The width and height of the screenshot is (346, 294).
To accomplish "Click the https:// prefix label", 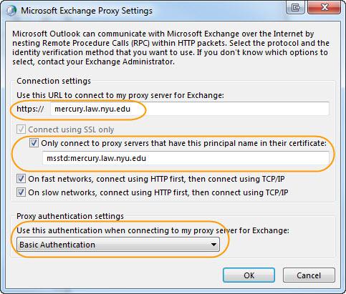I will tap(30, 109).
